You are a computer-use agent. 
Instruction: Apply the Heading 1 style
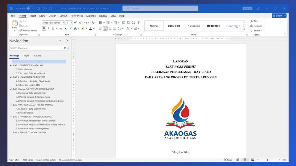213,26
